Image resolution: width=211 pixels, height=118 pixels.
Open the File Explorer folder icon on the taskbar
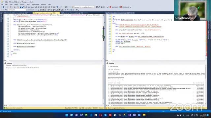pyautogui.click(x=144, y=115)
